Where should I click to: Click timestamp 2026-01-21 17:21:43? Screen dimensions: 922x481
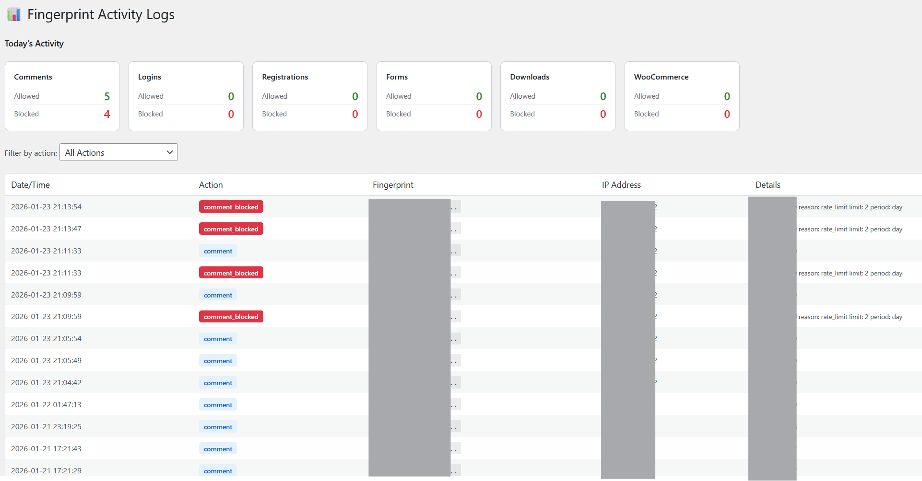tap(47, 449)
